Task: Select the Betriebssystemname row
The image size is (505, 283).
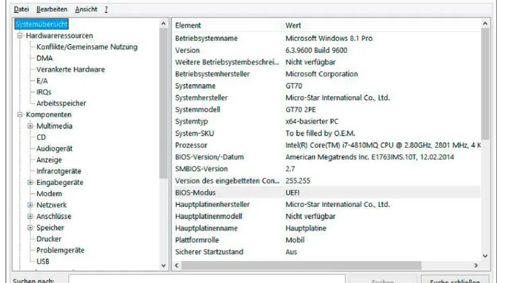Action: click(327, 38)
